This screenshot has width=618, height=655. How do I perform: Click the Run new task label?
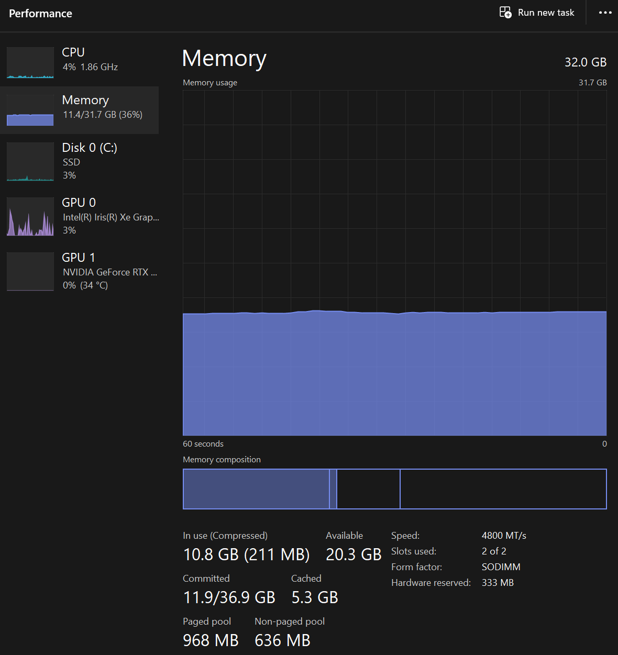click(x=546, y=13)
